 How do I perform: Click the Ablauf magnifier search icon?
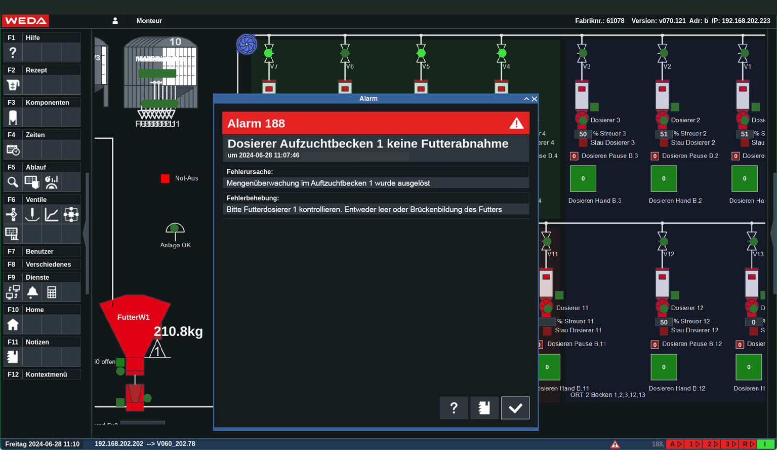[13, 182]
